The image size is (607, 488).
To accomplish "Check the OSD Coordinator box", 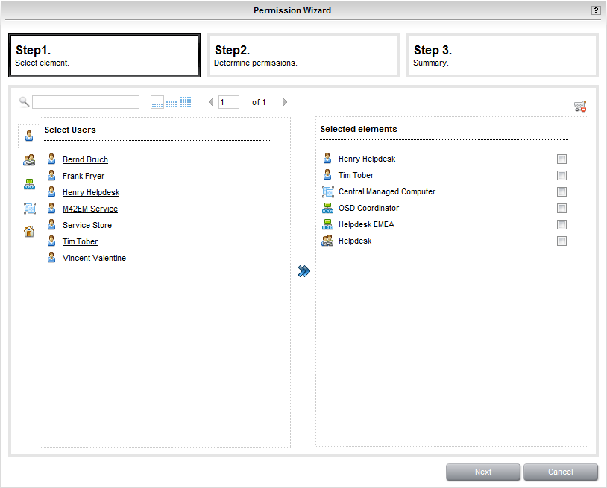I will point(562,208).
